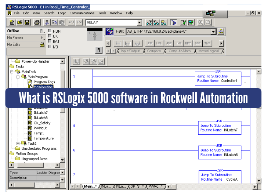Open the No Forces dropdown arrow

pyautogui.click(x=42, y=37)
